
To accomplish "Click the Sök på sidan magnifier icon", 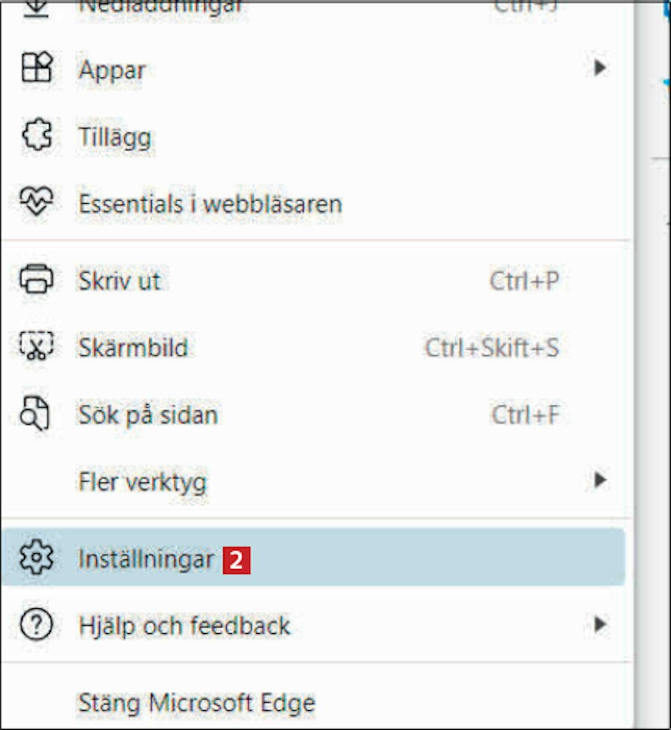I will coord(35,413).
